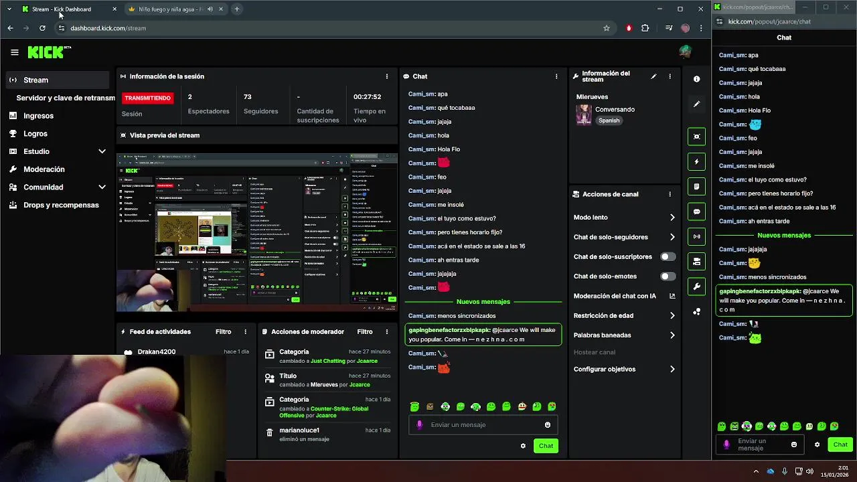Viewport: 857px width, 482px height.
Task: Click the first green emote above dashboard chat input
Action: tap(414, 406)
